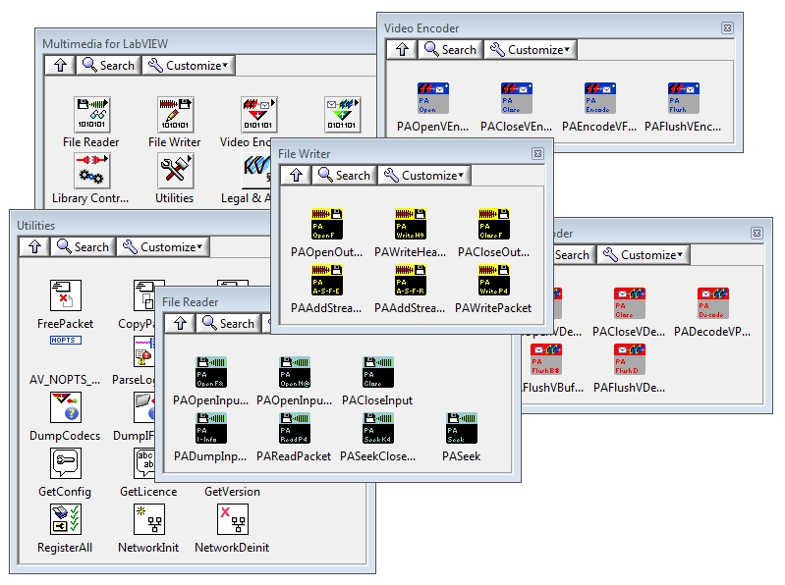Image resolution: width=785 pixels, height=585 pixels.
Task: Open the Customize dropdown in Video Encoder palette
Action: pos(531,50)
